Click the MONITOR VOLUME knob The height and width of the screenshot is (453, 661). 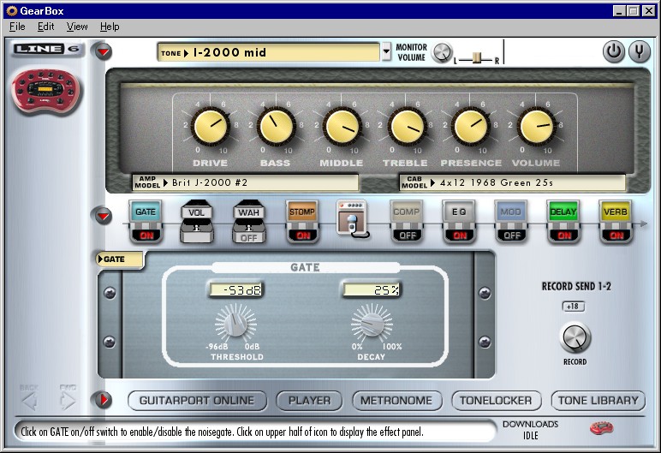442,53
